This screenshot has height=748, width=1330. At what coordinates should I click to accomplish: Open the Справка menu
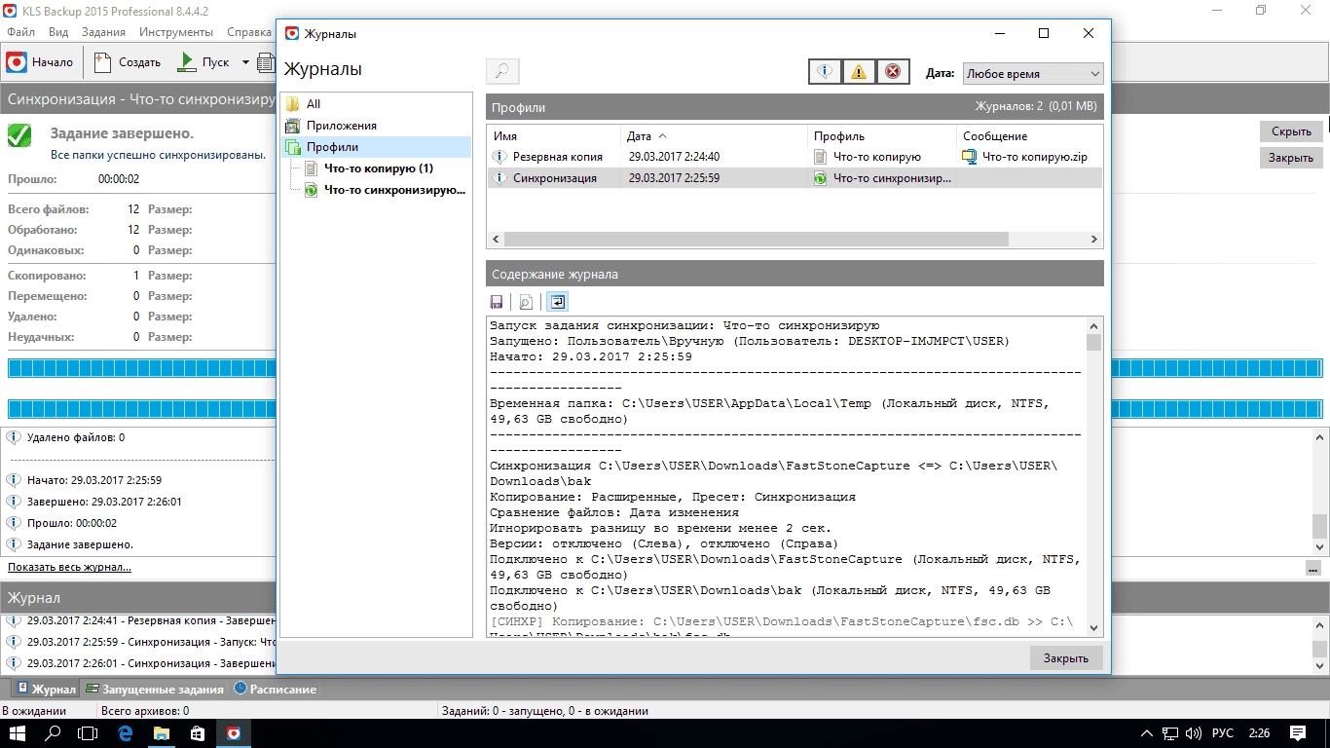(247, 32)
